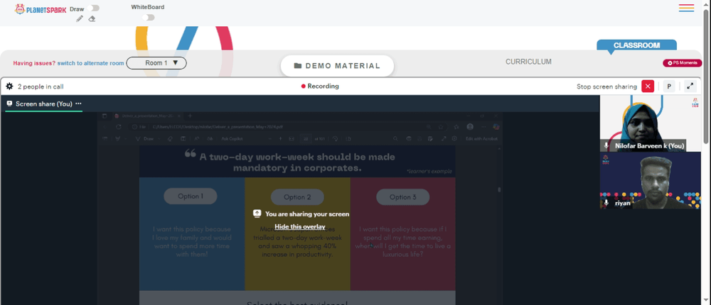Click the shared browser PDF tab
The height and width of the screenshot is (305, 711).
tap(146, 116)
